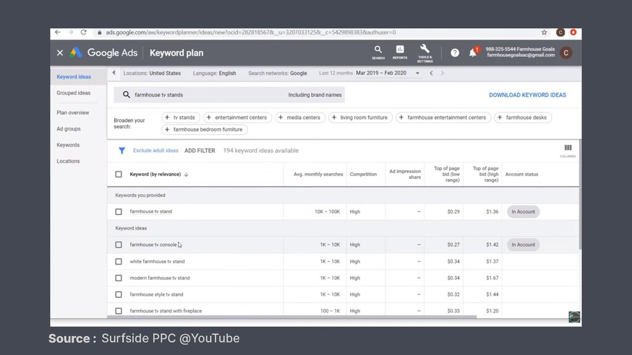
Task: Close keyword plan with X icon
Action: click(x=60, y=53)
